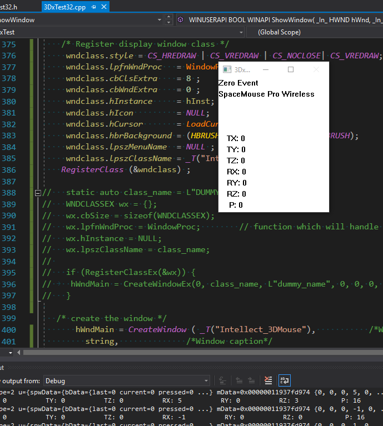
Task: Switch to the st32.h header tab
Action: pos(9,7)
